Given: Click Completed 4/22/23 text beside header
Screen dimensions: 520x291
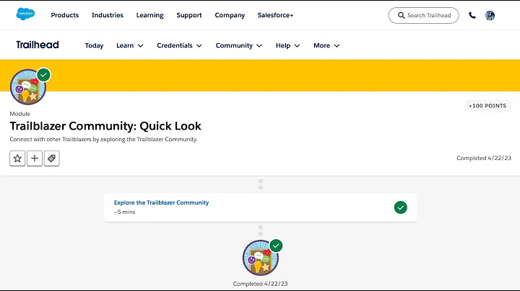Looking at the screenshot, I should point(484,158).
